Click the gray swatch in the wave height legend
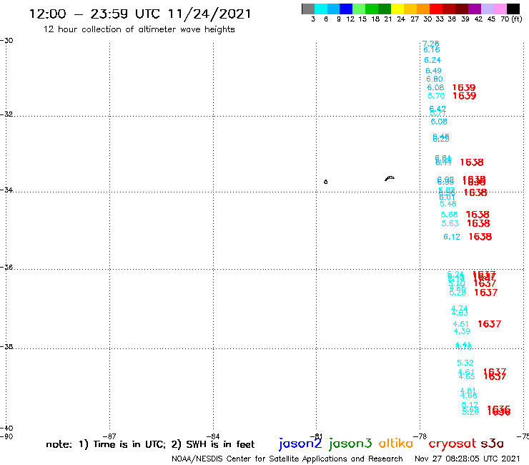529x465 pixels. (x=308, y=9)
